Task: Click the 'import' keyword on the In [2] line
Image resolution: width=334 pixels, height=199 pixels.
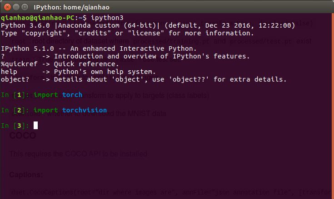Action: coord(45,110)
